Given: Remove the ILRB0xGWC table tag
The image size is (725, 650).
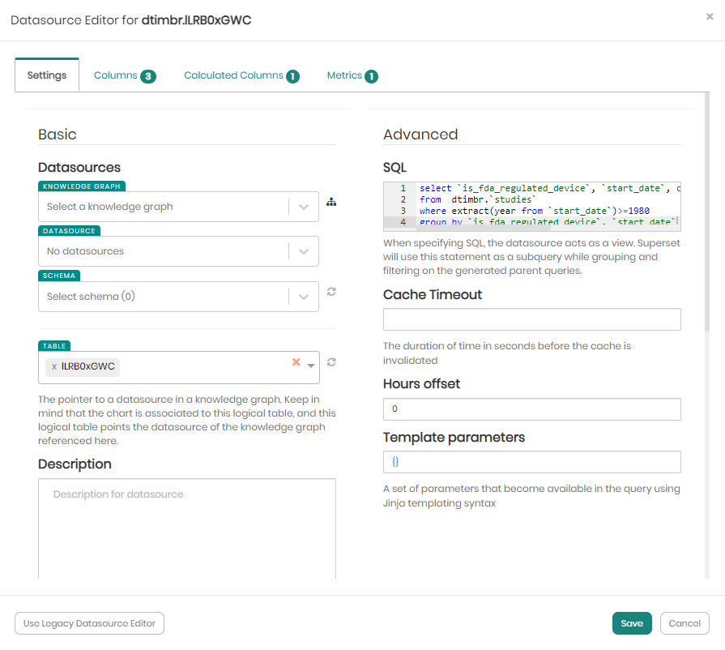Looking at the screenshot, I should pos(54,367).
